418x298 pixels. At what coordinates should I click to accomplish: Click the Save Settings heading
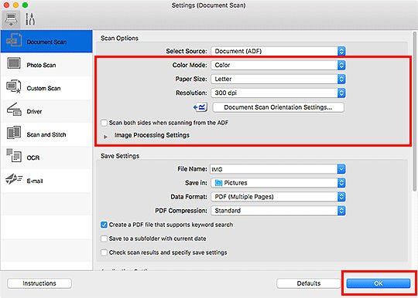120,156
